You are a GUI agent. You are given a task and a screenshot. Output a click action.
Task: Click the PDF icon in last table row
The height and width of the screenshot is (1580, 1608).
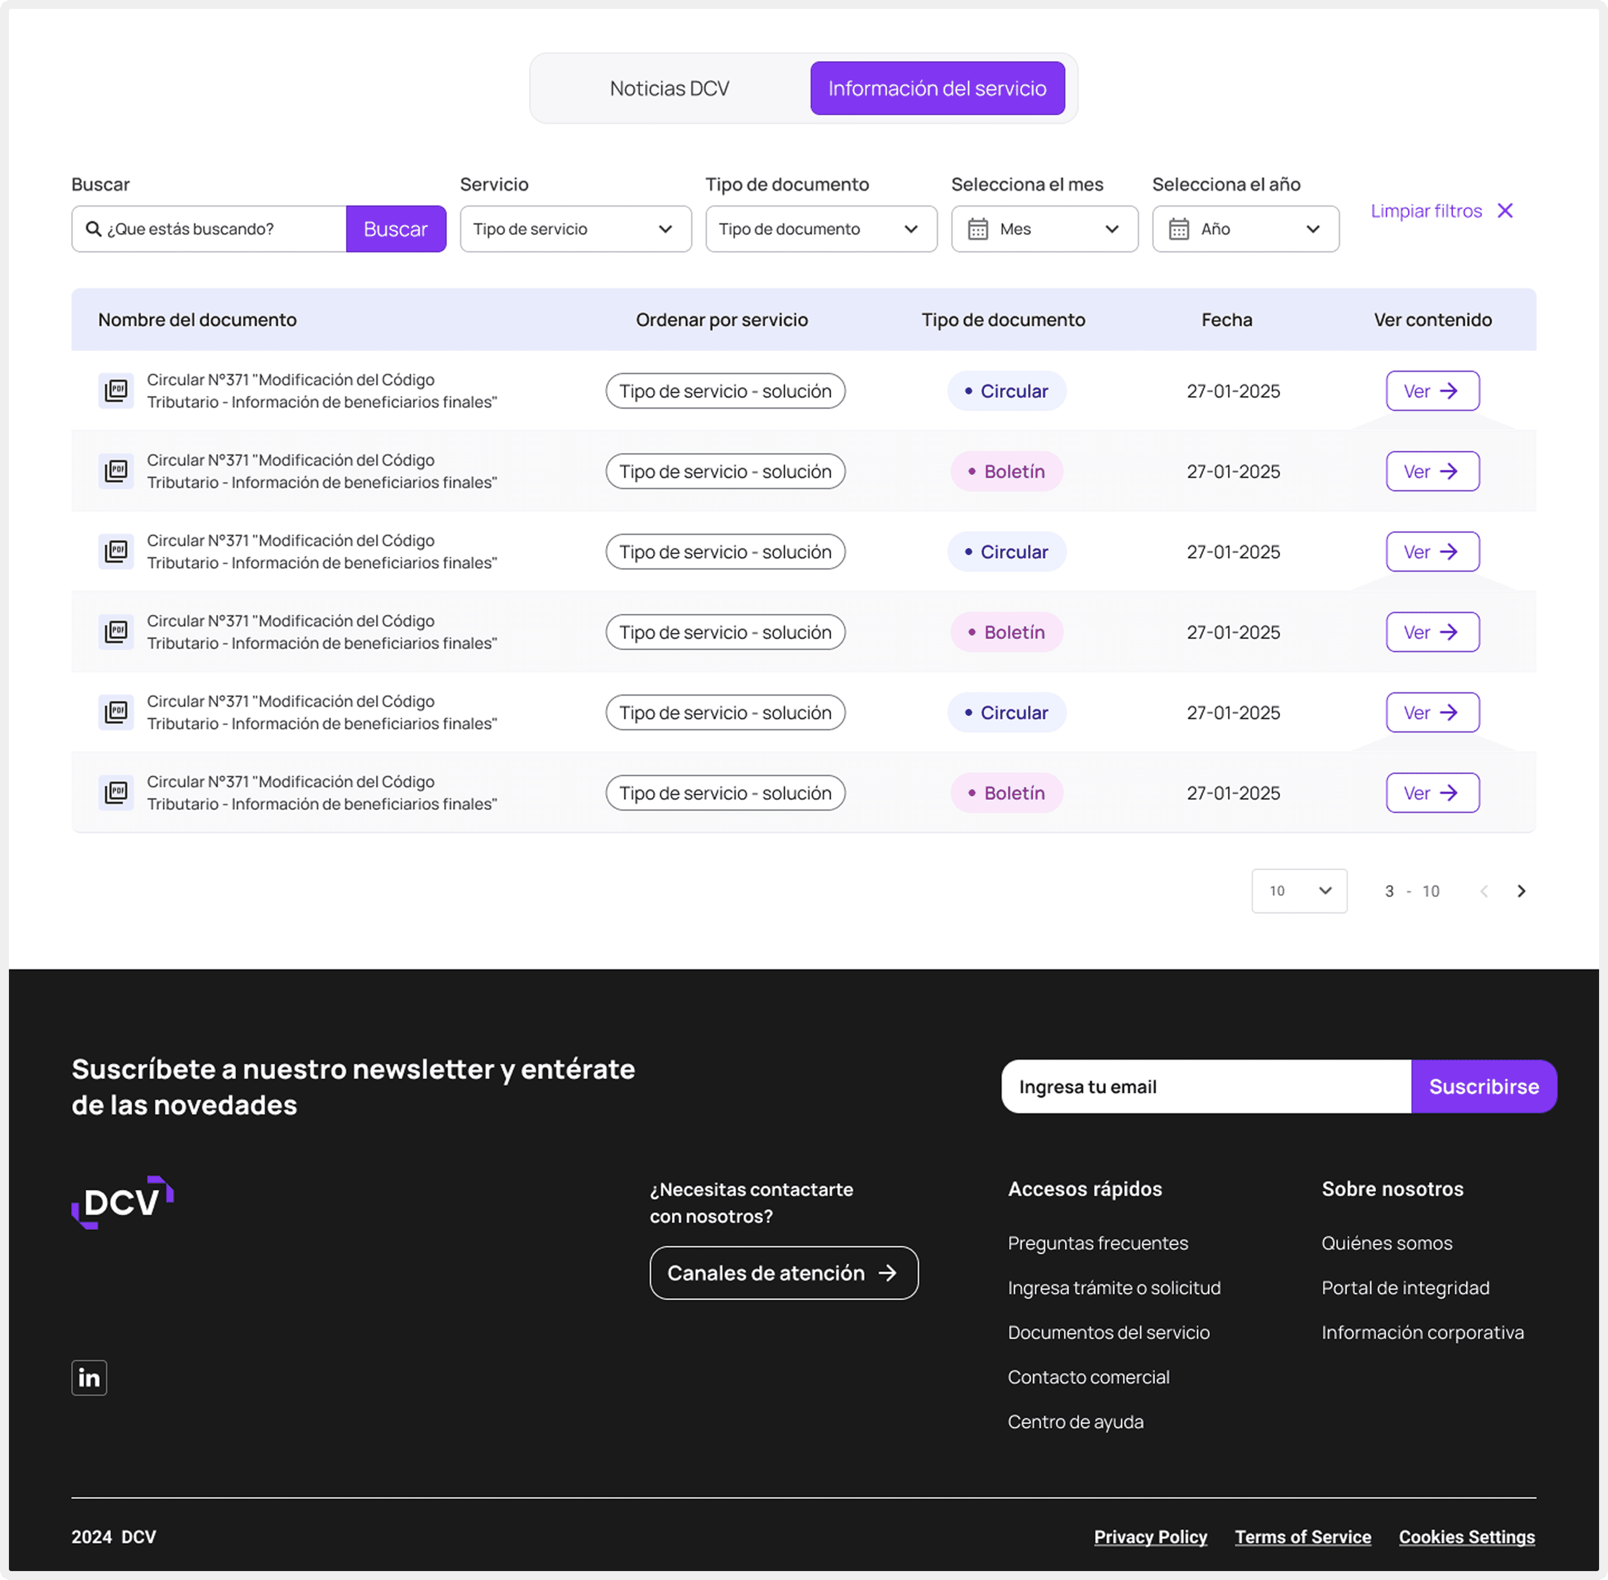[x=116, y=793]
